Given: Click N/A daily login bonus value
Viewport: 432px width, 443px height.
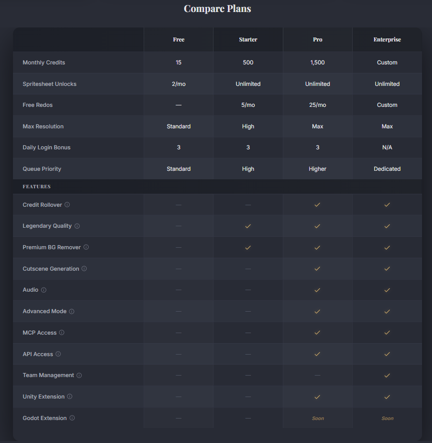Looking at the screenshot, I should pyautogui.click(x=387, y=147).
